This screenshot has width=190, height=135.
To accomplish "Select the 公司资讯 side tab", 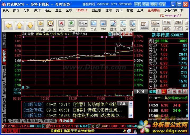I will click(x=4, y=88).
